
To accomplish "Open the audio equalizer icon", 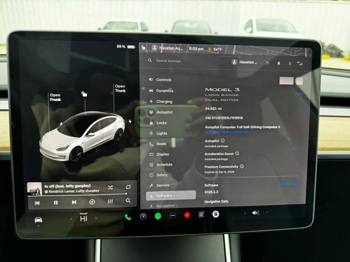I will (110, 201).
